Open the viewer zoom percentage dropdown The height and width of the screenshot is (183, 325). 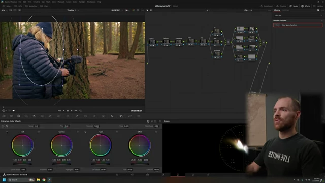[x=4, y=10]
